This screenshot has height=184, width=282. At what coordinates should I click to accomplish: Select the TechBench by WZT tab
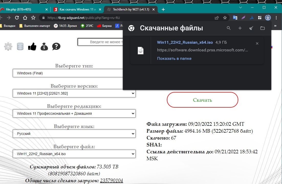click(x=131, y=9)
